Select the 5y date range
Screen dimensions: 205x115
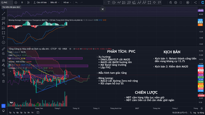point(10,113)
